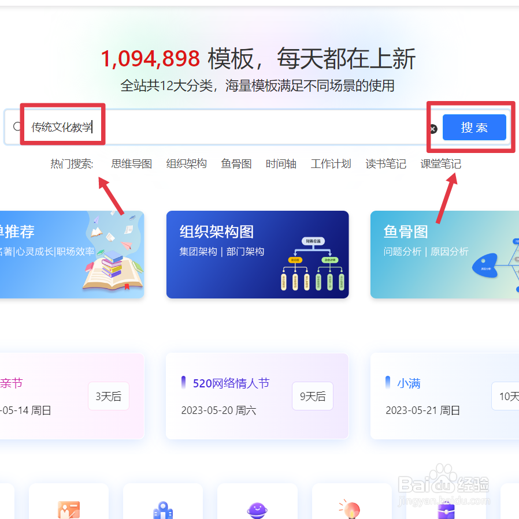This screenshot has height=519, width=519.
Task: Clear the search box with the X icon
Action: (x=433, y=129)
